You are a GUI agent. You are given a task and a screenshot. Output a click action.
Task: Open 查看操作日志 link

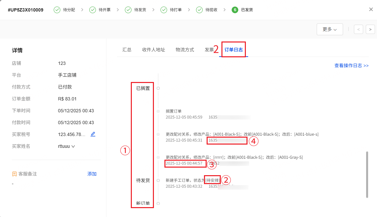[x=351, y=66]
